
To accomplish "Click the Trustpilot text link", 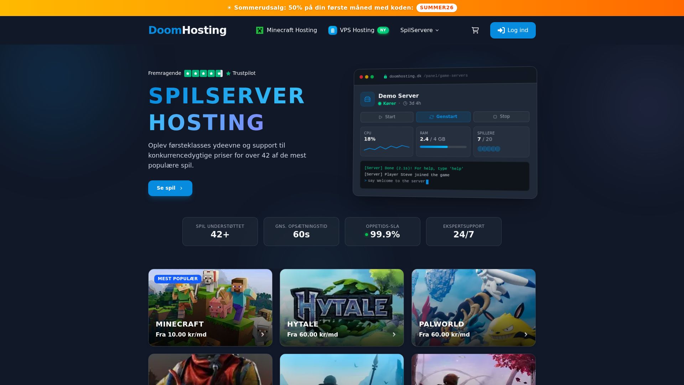I will 244,73.
